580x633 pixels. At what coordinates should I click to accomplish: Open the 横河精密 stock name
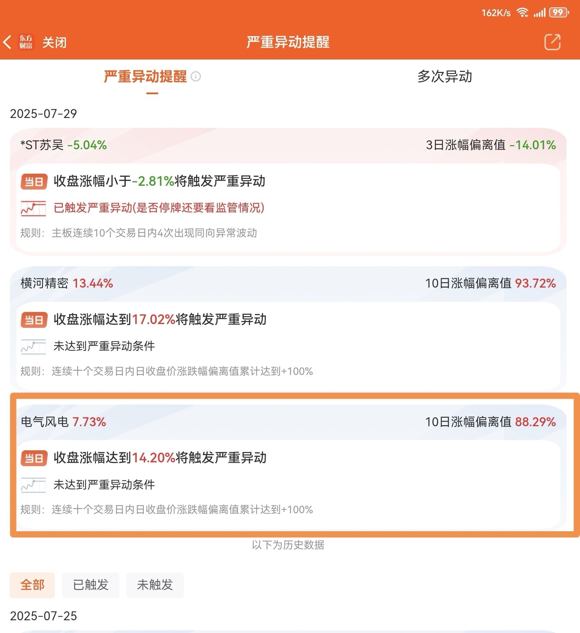(44, 283)
